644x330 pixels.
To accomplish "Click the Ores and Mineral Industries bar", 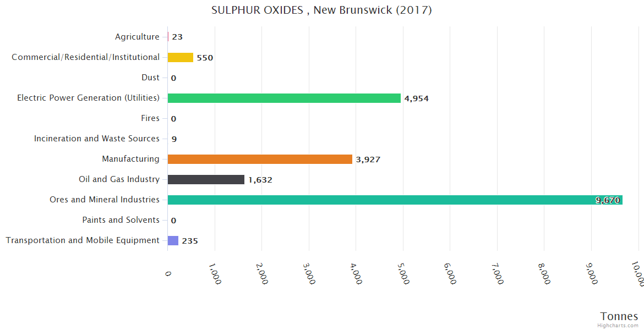I will pyautogui.click(x=385, y=200).
